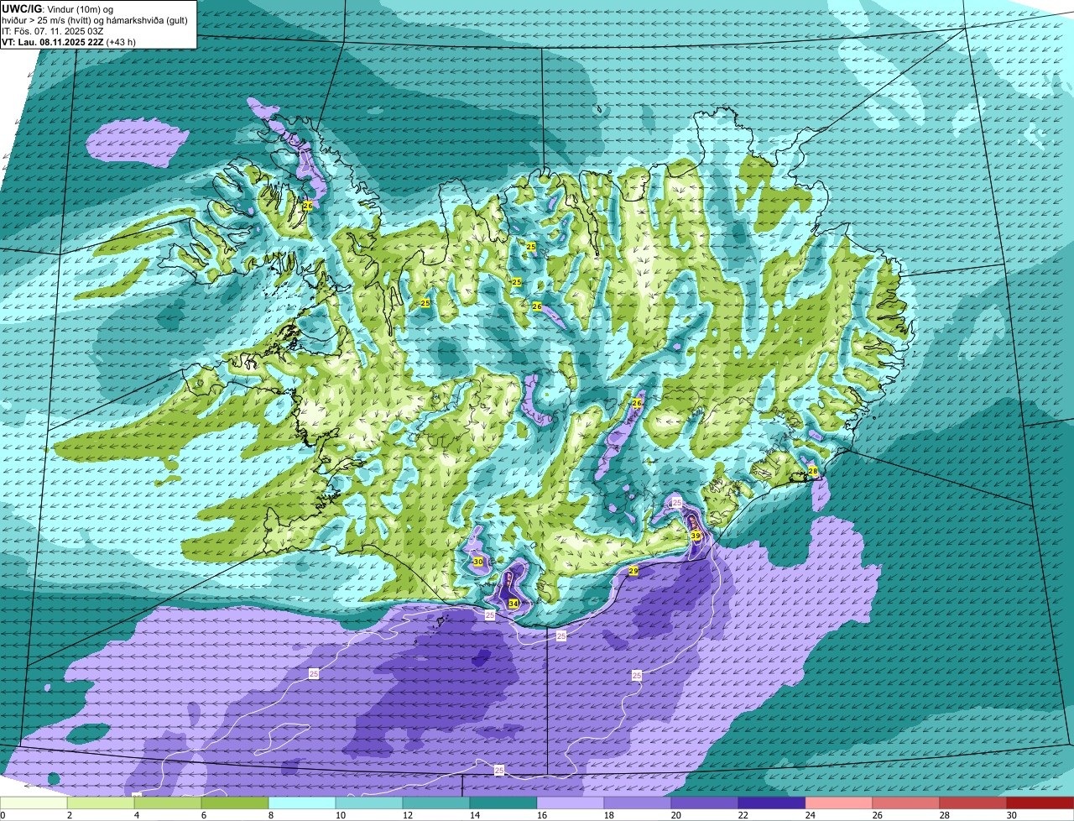This screenshot has height=821, width=1074.
Task: Click the yellow gust label 34
Action: click(513, 604)
